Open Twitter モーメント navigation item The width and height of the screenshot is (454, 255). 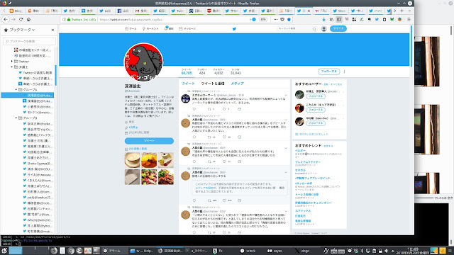pos(150,28)
